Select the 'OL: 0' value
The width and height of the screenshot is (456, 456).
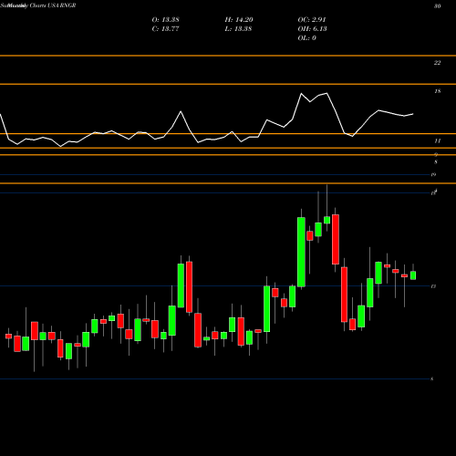(306, 38)
